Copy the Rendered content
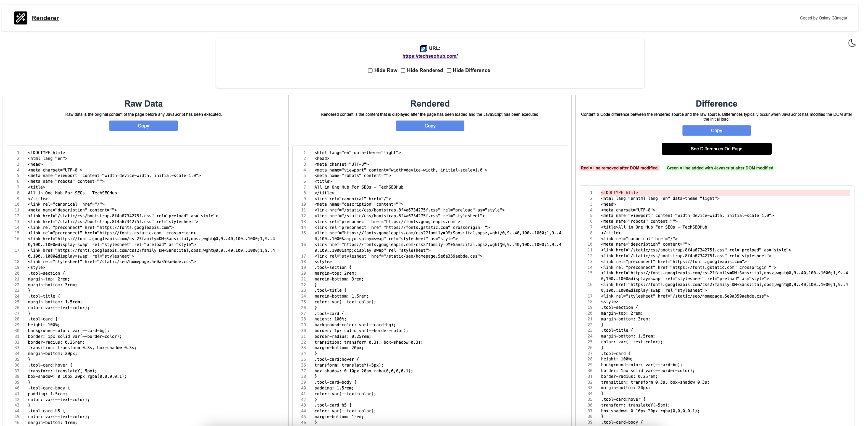The width and height of the screenshot is (864, 426). point(430,126)
